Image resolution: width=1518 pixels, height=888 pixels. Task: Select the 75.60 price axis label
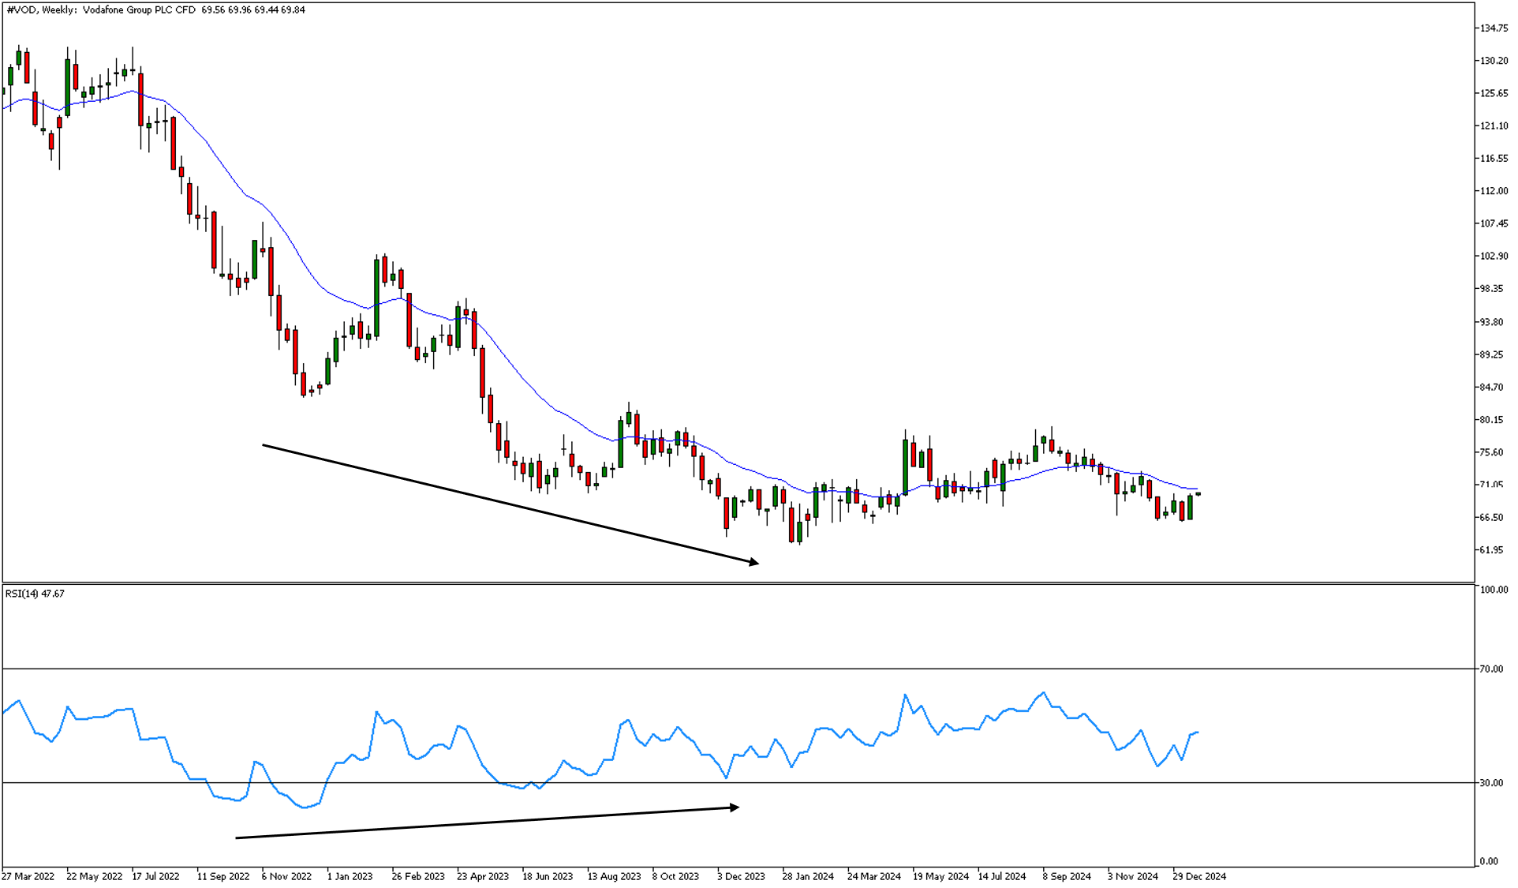1491,453
